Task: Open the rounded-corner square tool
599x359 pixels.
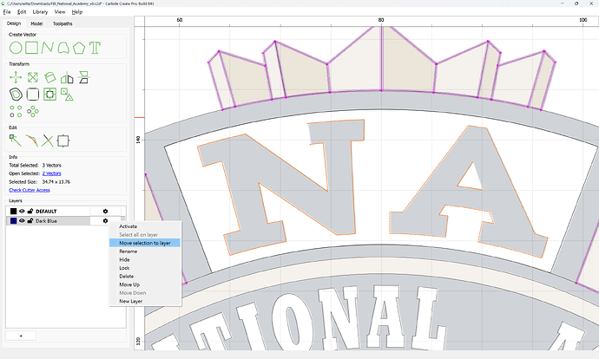Action: coord(33,95)
